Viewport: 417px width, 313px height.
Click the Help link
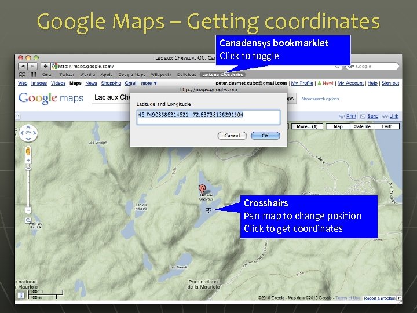tap(372, 83)
